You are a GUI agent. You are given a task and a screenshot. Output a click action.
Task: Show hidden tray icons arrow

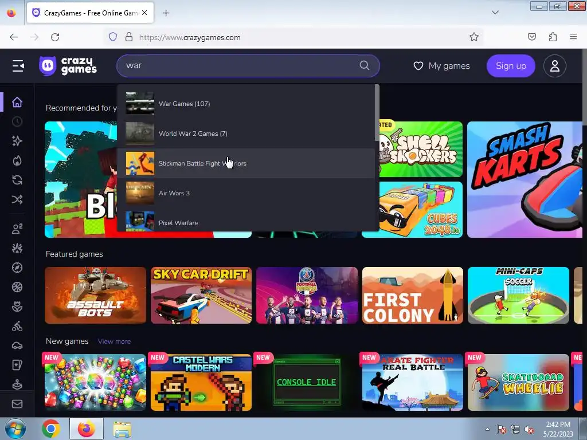click(x=487, y=429)
